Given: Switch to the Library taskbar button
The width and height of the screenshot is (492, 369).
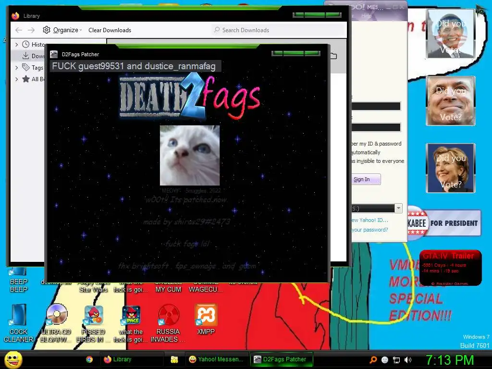Looking at the screenshot, I should click(132, 359).
